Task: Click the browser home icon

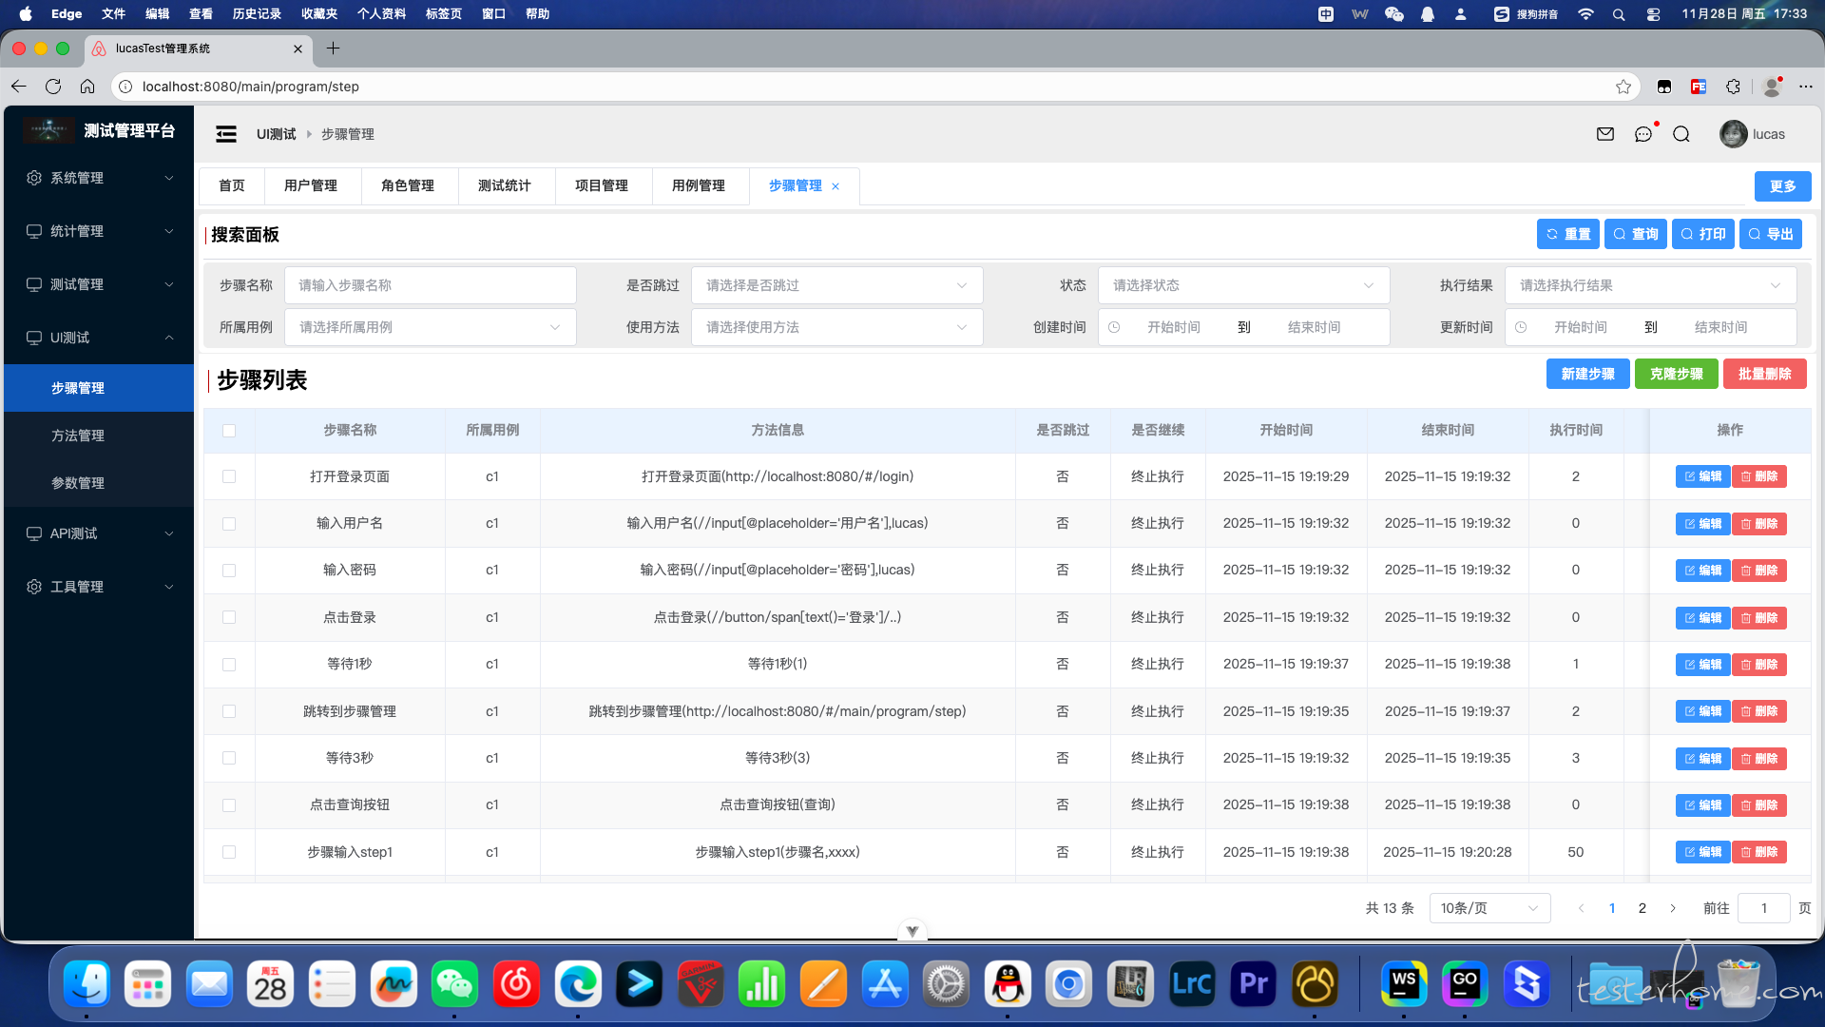Action: 87,87
